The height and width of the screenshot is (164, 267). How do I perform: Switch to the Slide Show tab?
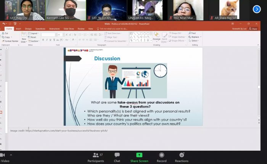tap(69, 29)
